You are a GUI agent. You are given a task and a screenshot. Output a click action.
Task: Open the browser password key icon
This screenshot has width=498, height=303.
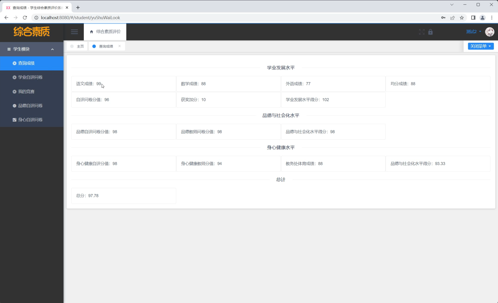pos(443,18)
